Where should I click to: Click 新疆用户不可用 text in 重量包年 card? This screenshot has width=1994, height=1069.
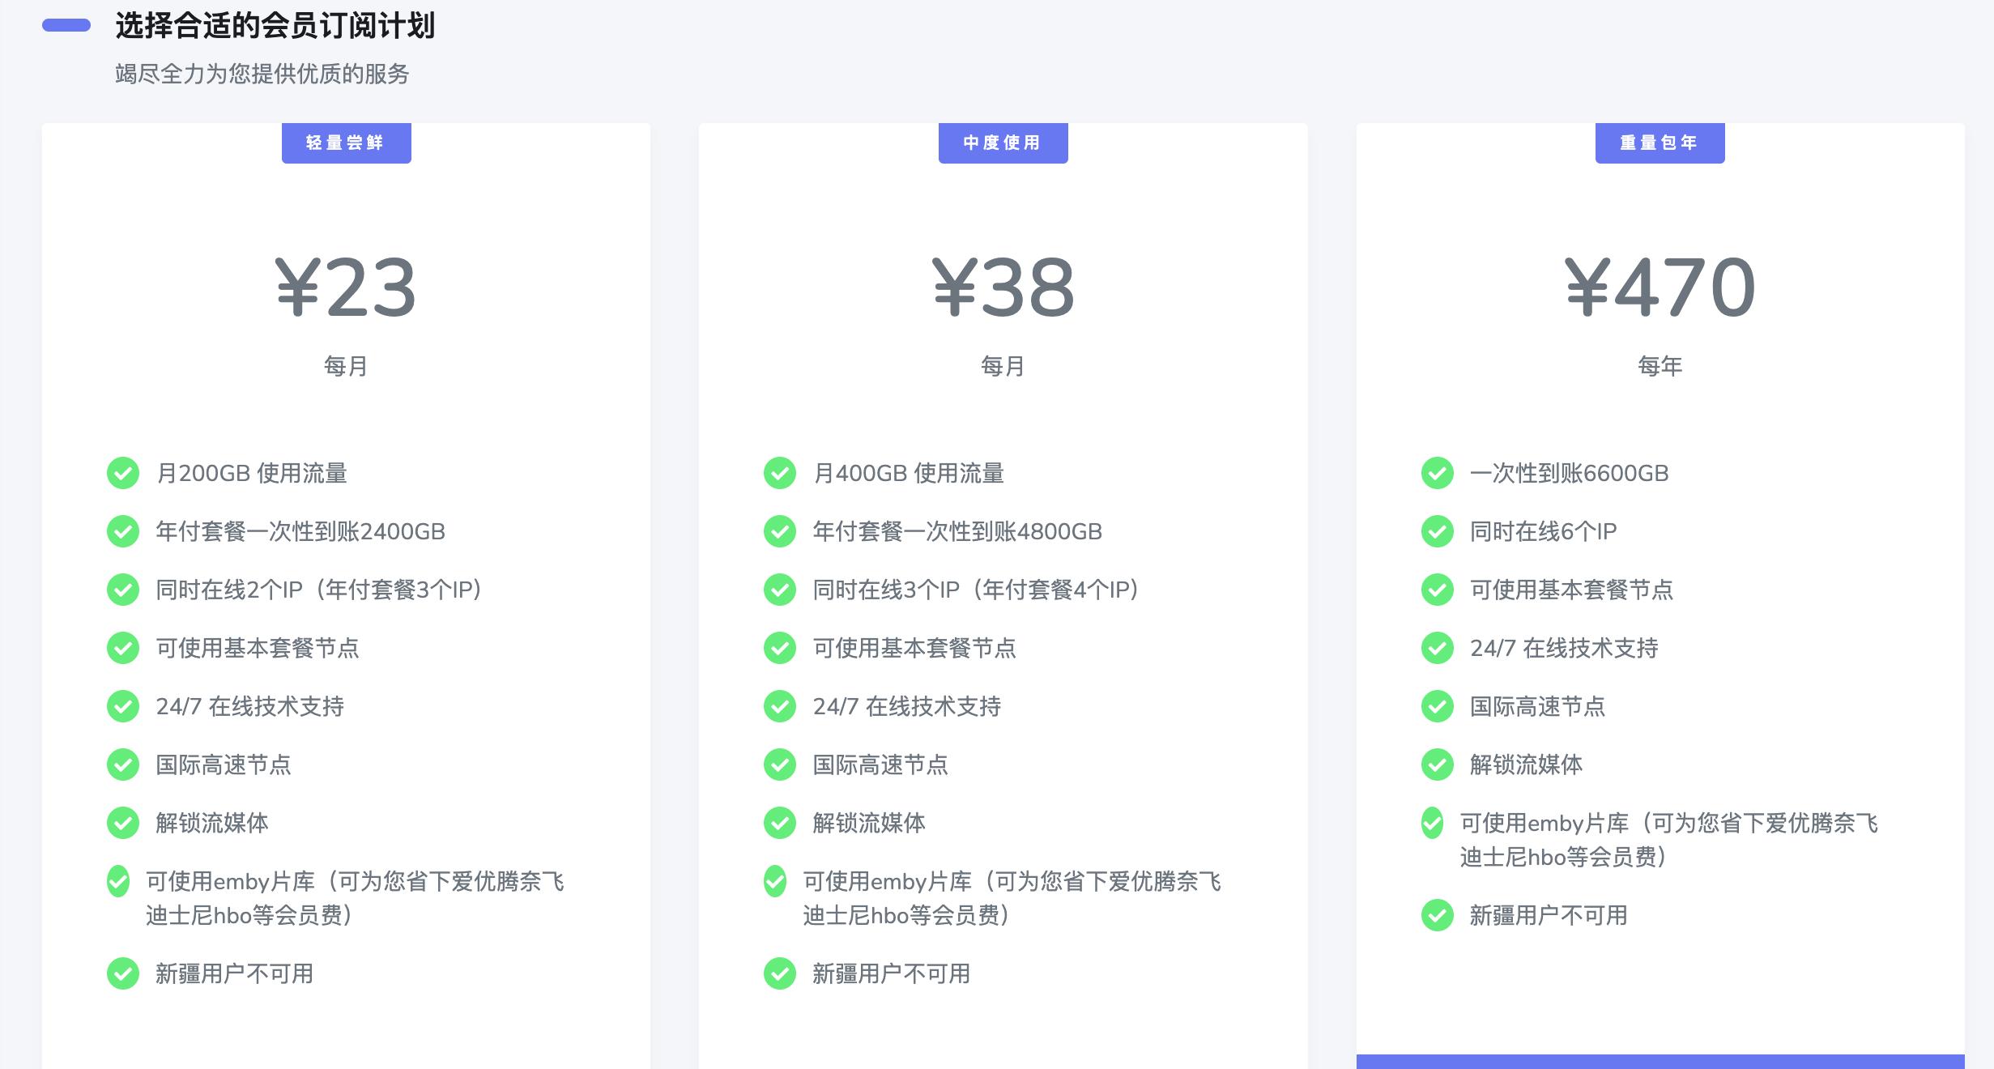click(1549, 915)
